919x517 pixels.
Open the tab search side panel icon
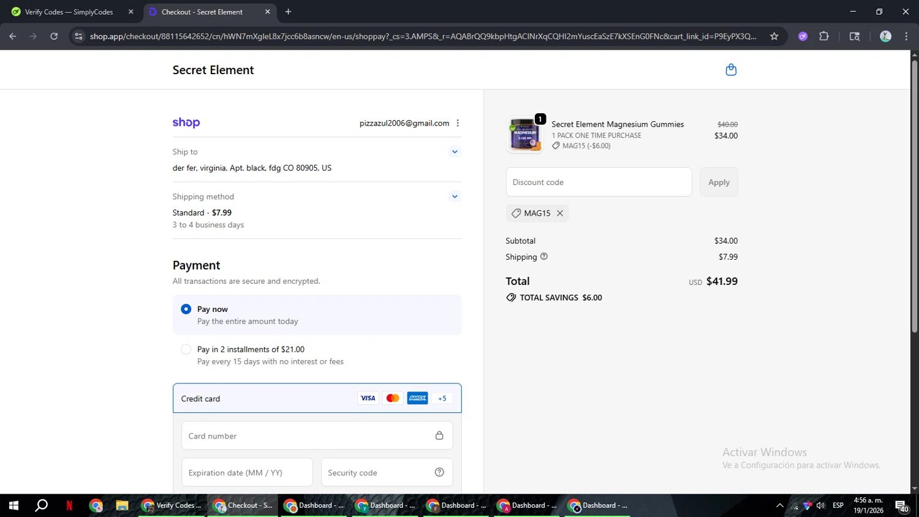(855, 36)
